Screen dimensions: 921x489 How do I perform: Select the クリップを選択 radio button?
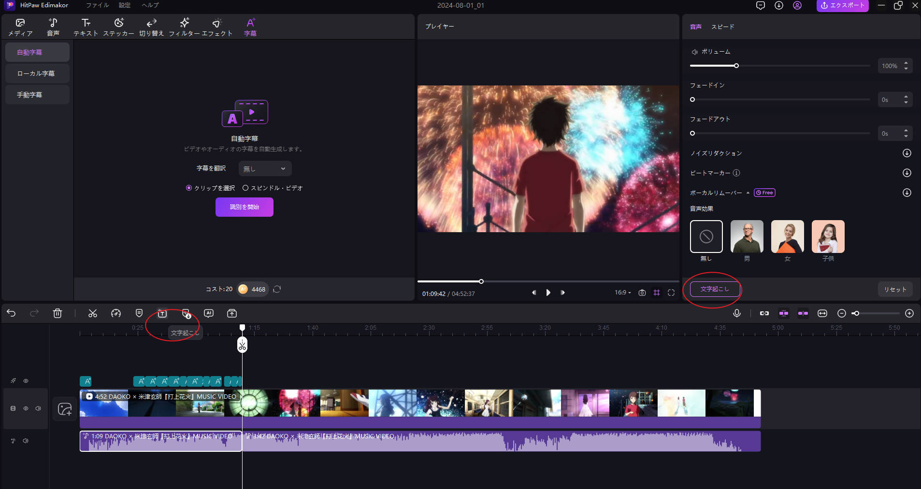pos(189,188)
